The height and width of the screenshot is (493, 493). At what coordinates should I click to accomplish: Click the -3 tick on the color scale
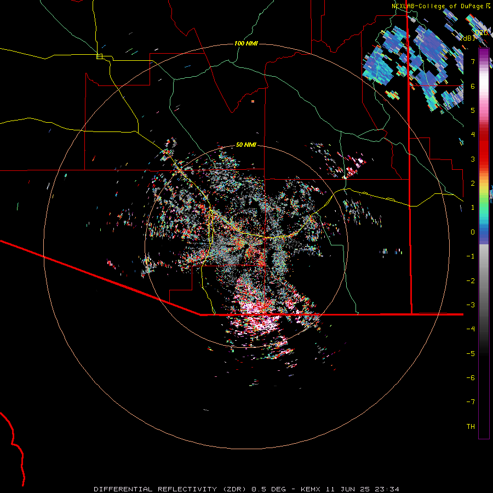click(x=471, y=305)
